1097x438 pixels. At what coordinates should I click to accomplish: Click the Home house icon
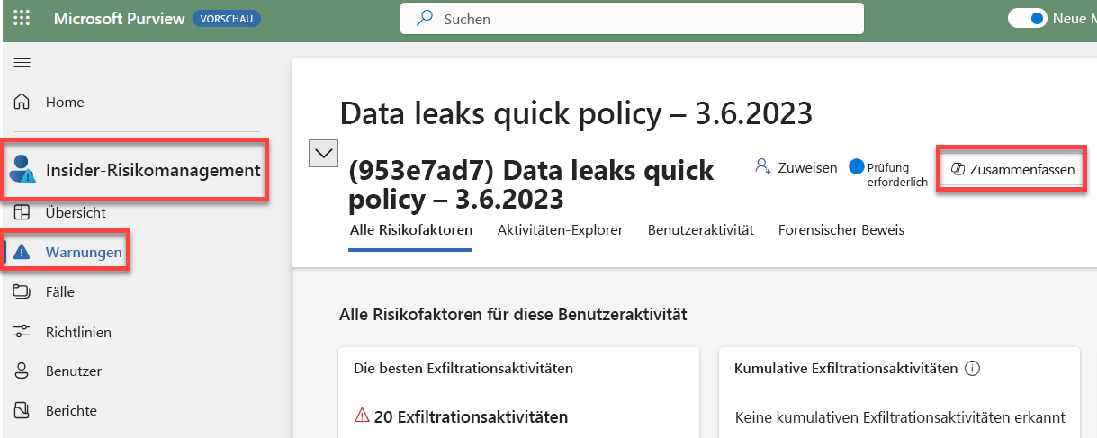coord(22,103)
